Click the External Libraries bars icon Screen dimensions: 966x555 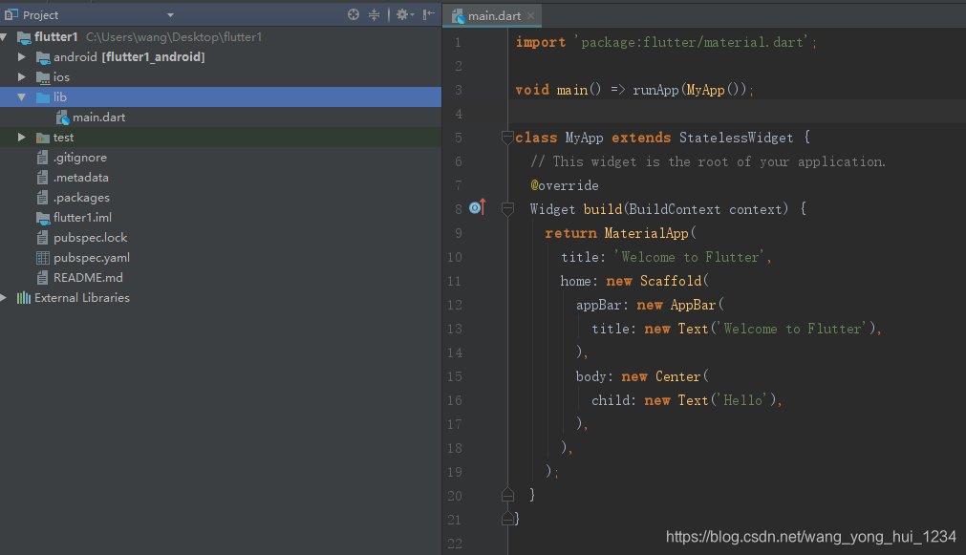pos(24,297)
